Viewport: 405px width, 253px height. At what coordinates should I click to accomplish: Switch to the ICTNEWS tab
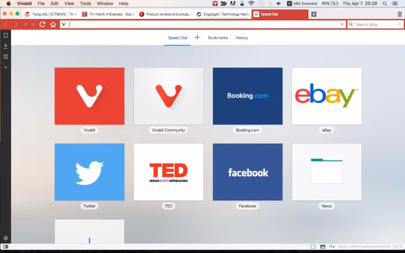(51, 14)
